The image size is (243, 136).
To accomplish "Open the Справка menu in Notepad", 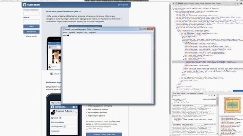I will (92, 33).
